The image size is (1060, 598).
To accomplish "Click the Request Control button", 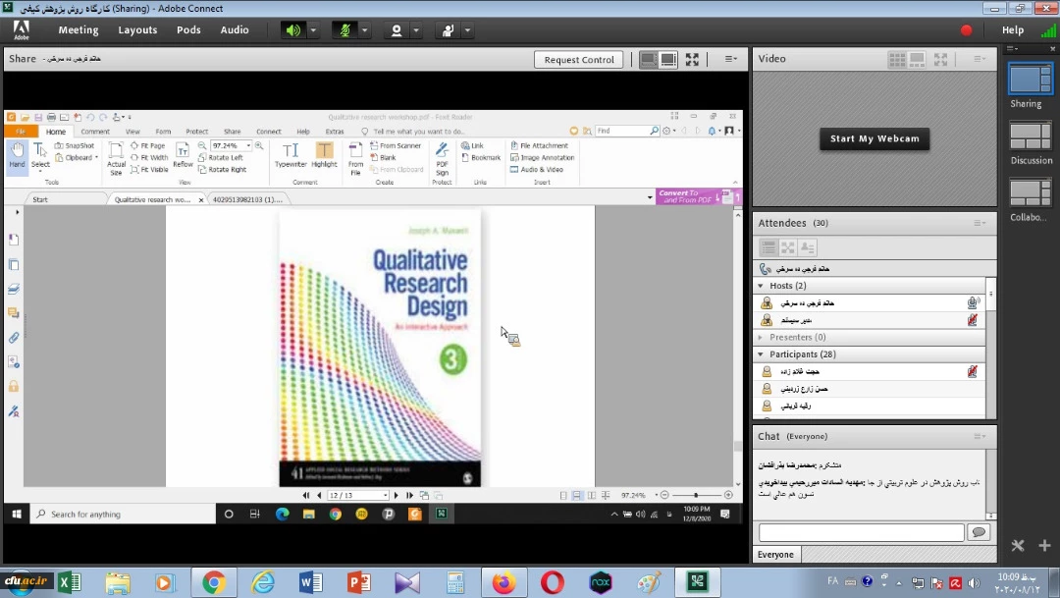I will [579, 60].
